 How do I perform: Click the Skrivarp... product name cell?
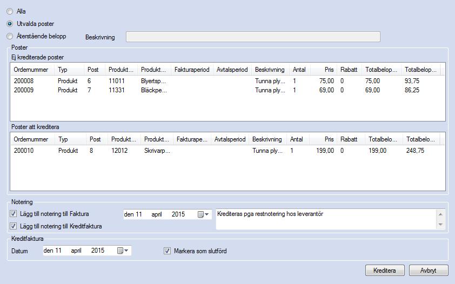pos(157,151)
